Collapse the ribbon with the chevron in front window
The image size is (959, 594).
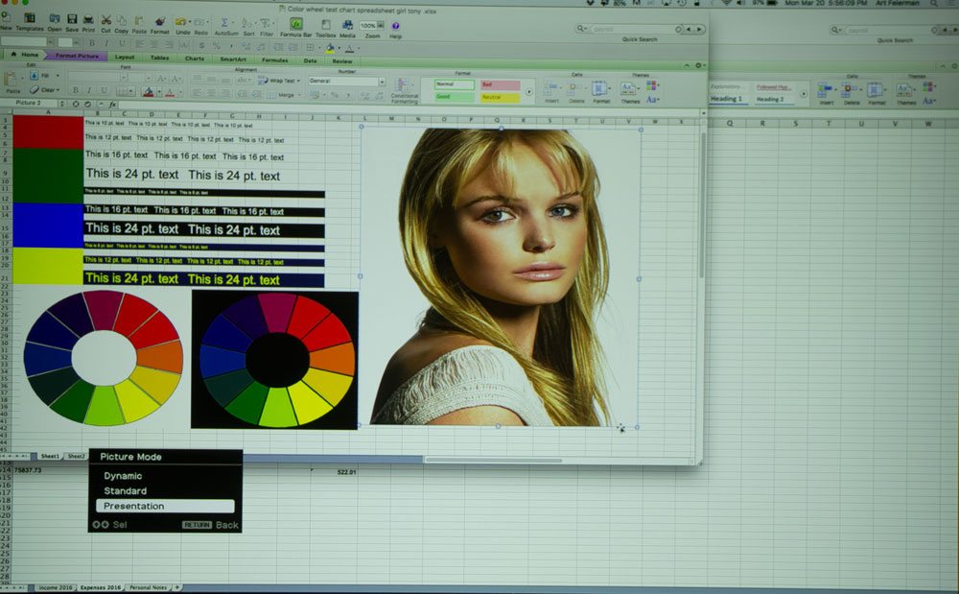click(x=687, y=65)
